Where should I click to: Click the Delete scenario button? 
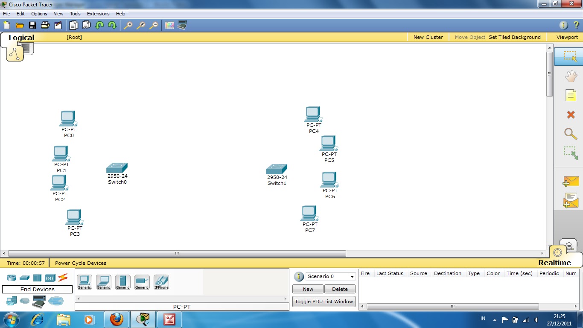point(340,289)
